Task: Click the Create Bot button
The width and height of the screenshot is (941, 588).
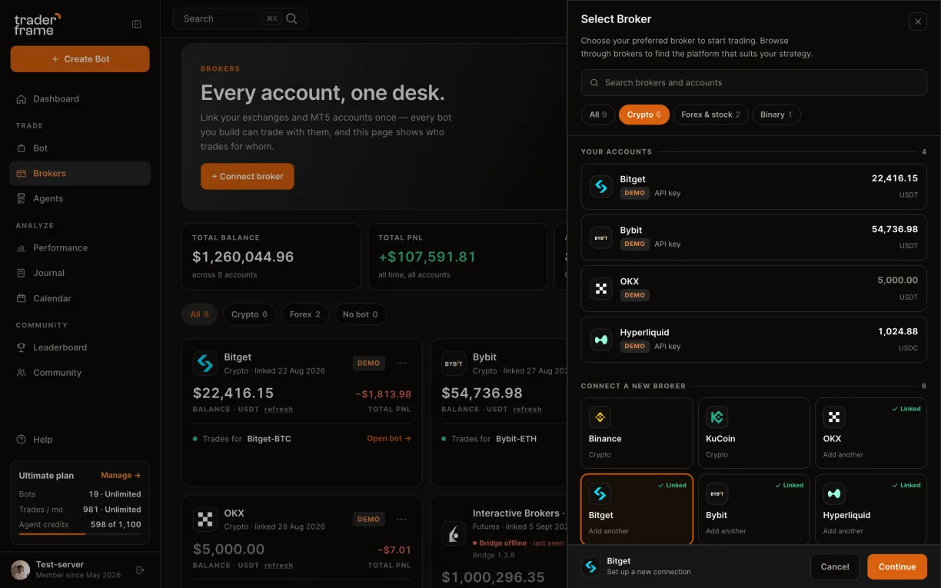Action: click(80, 59)
